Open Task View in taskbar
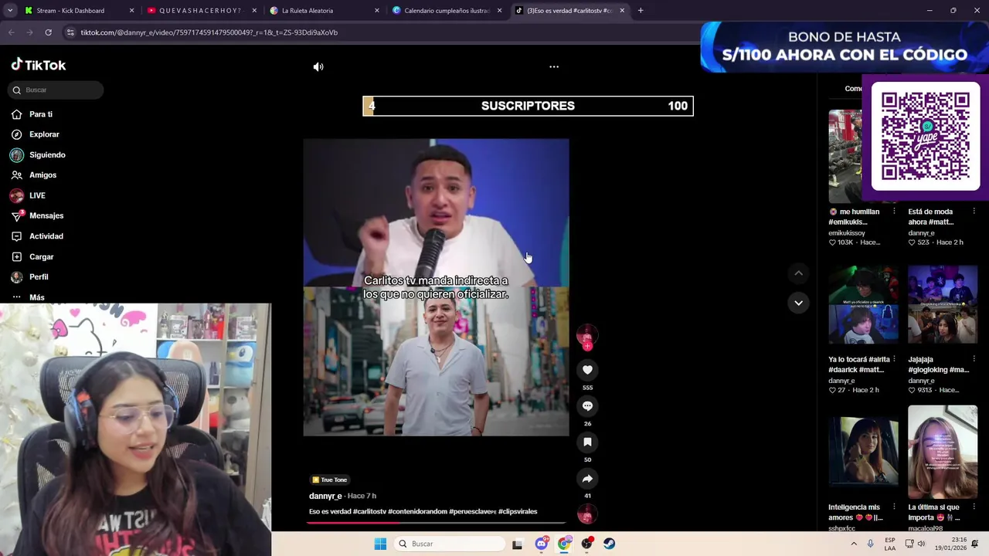 pos(517,544)
